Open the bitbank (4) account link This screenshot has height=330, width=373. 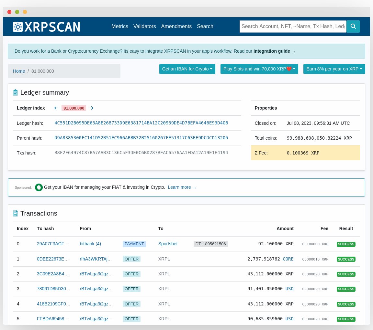click(x=90, y=244)
